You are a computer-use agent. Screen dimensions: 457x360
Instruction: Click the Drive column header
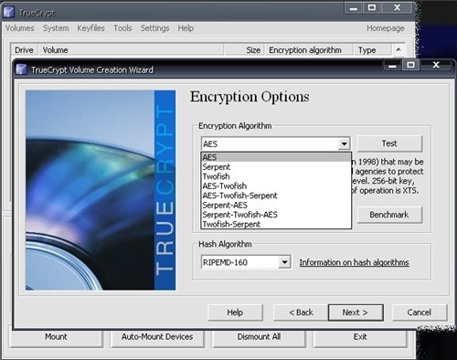(24, 50)
